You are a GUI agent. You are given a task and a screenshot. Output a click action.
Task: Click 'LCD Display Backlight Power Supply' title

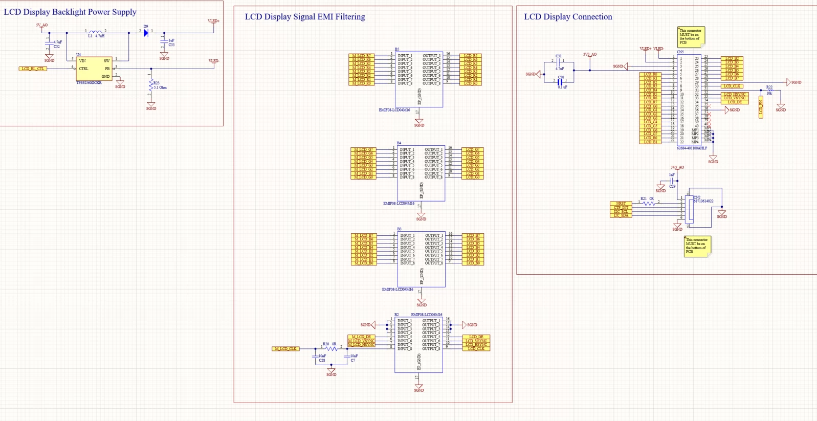click(70, 12)
